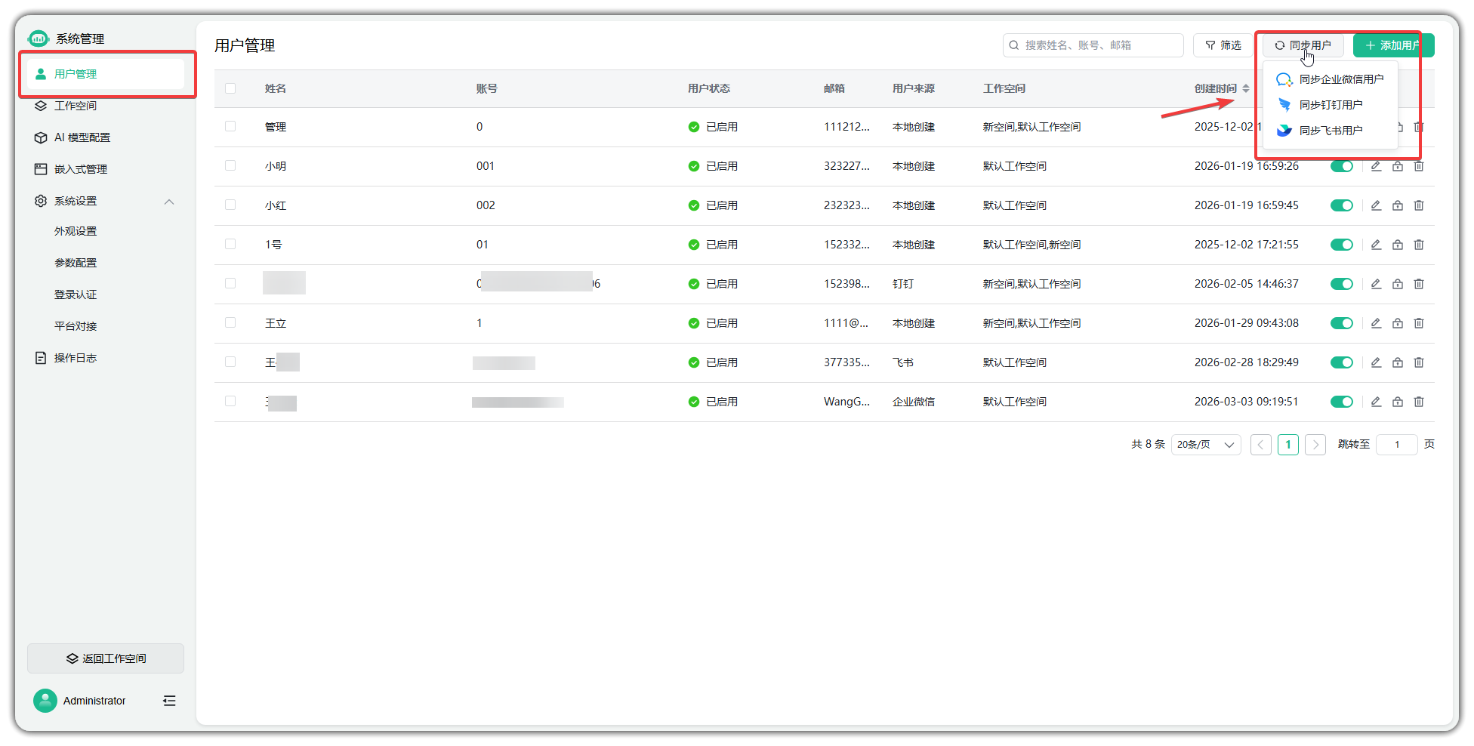Select 同步企业微信用户 from the sync menu

1340,79
